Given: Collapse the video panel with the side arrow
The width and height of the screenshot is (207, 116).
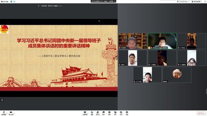Looking at the screenshot, I should (x=116, y=58).
